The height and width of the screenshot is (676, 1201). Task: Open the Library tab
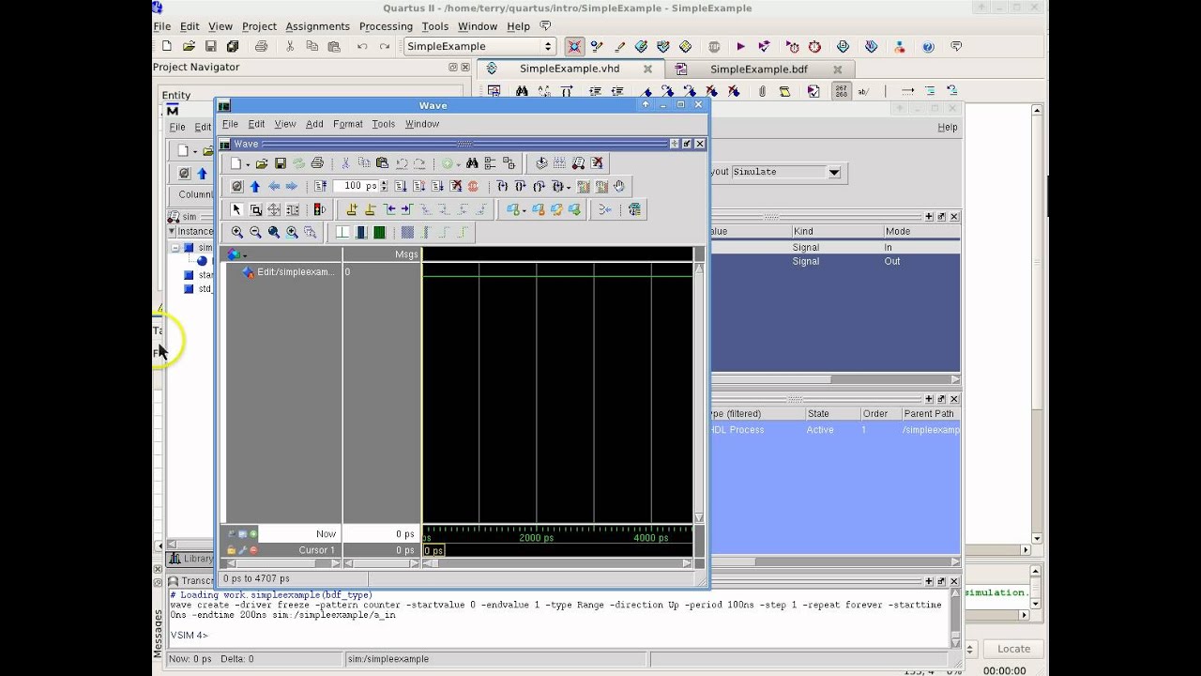pos(192,559)
